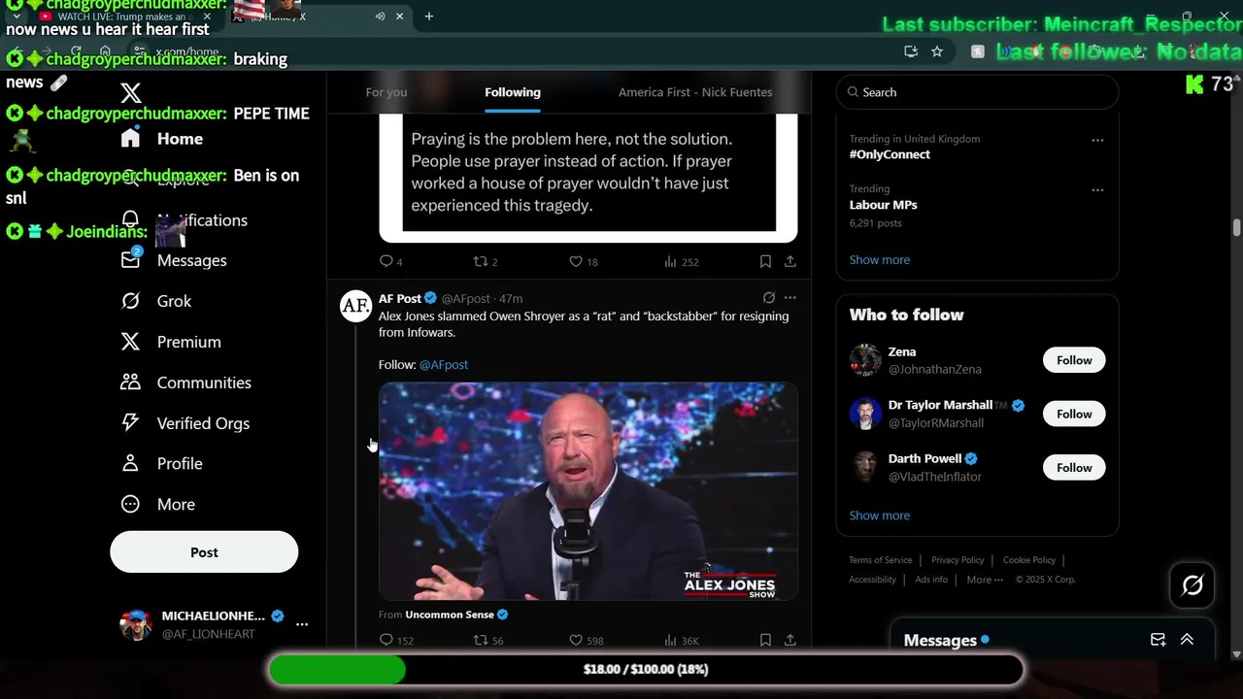
Task: View analytics of post with 252 views
Action: pyautogui.click(x=682, y=261)
